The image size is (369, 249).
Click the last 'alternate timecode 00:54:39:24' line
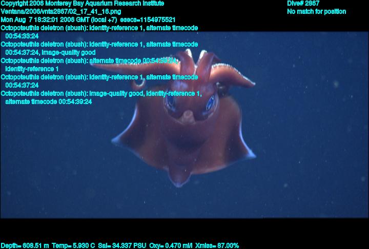coord(49,101)
